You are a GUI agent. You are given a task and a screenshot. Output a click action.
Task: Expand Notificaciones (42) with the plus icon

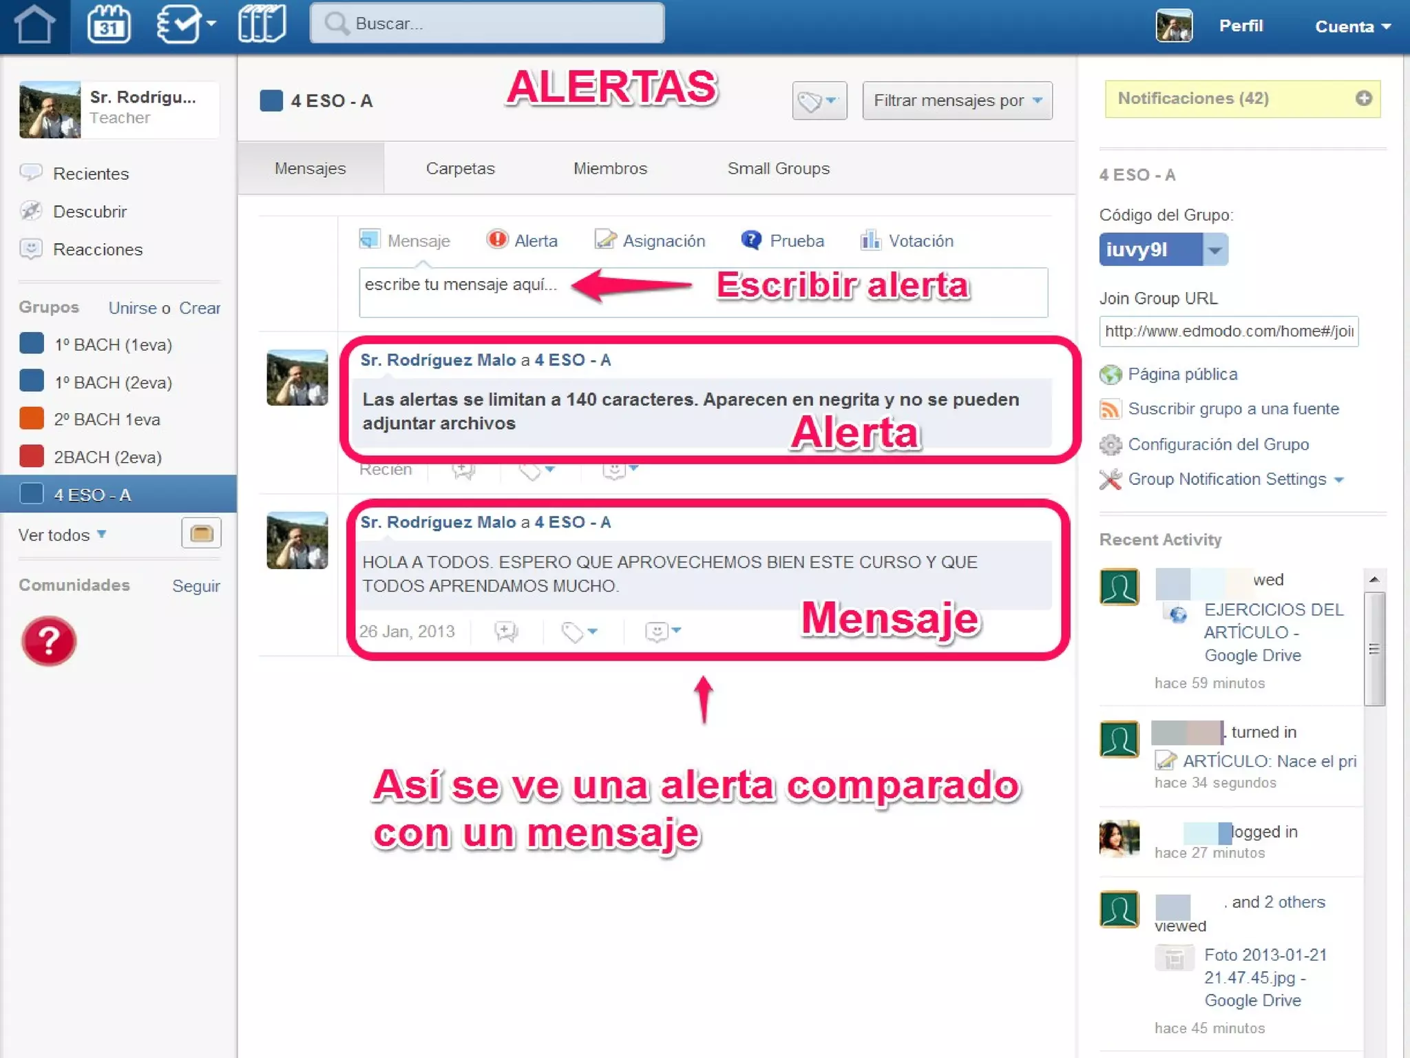[1363, 98]
